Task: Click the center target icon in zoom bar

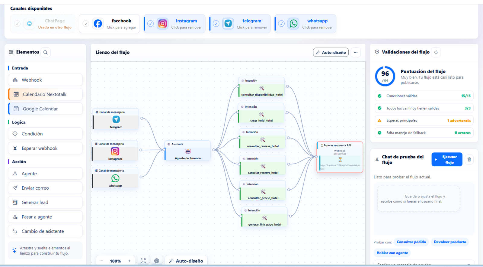Action: [x=157, y=261]
